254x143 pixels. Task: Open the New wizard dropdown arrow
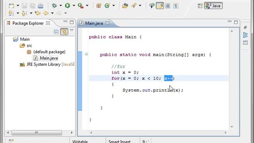click(18, 6)
